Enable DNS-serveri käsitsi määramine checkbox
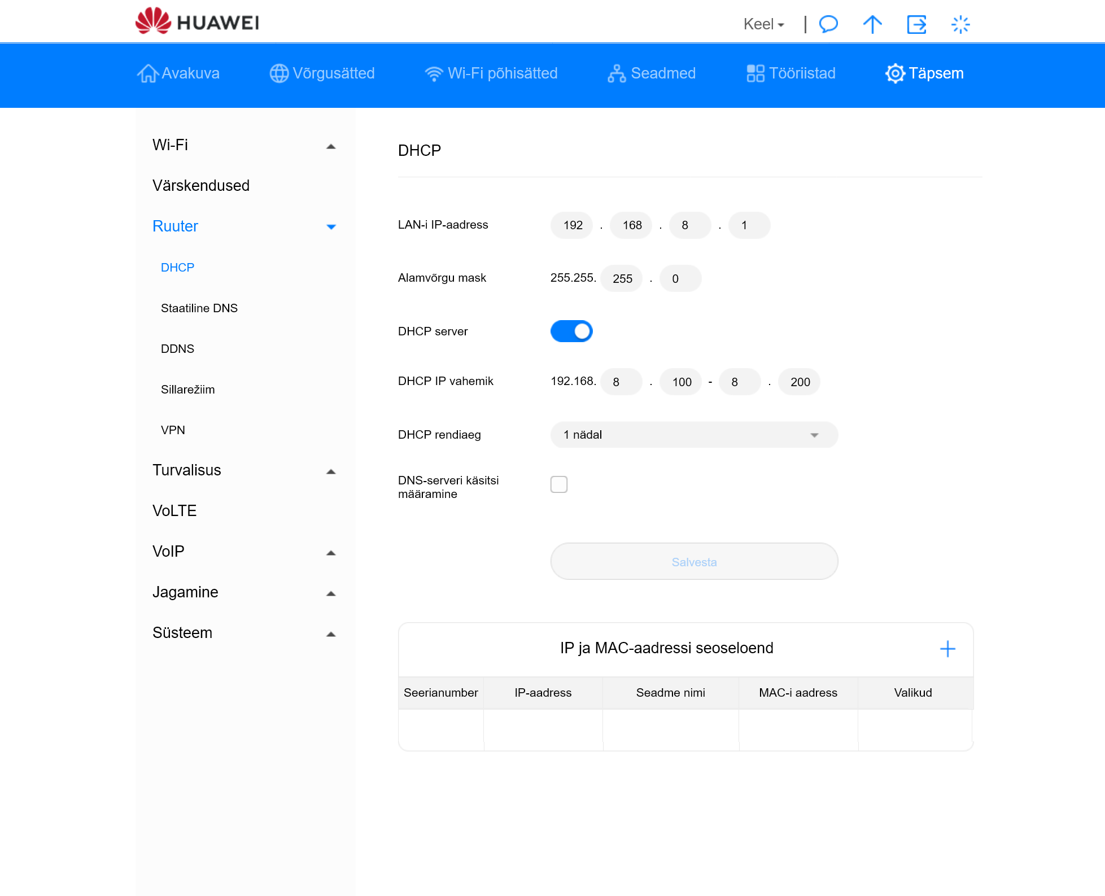1105x896 pixels. 559,484
